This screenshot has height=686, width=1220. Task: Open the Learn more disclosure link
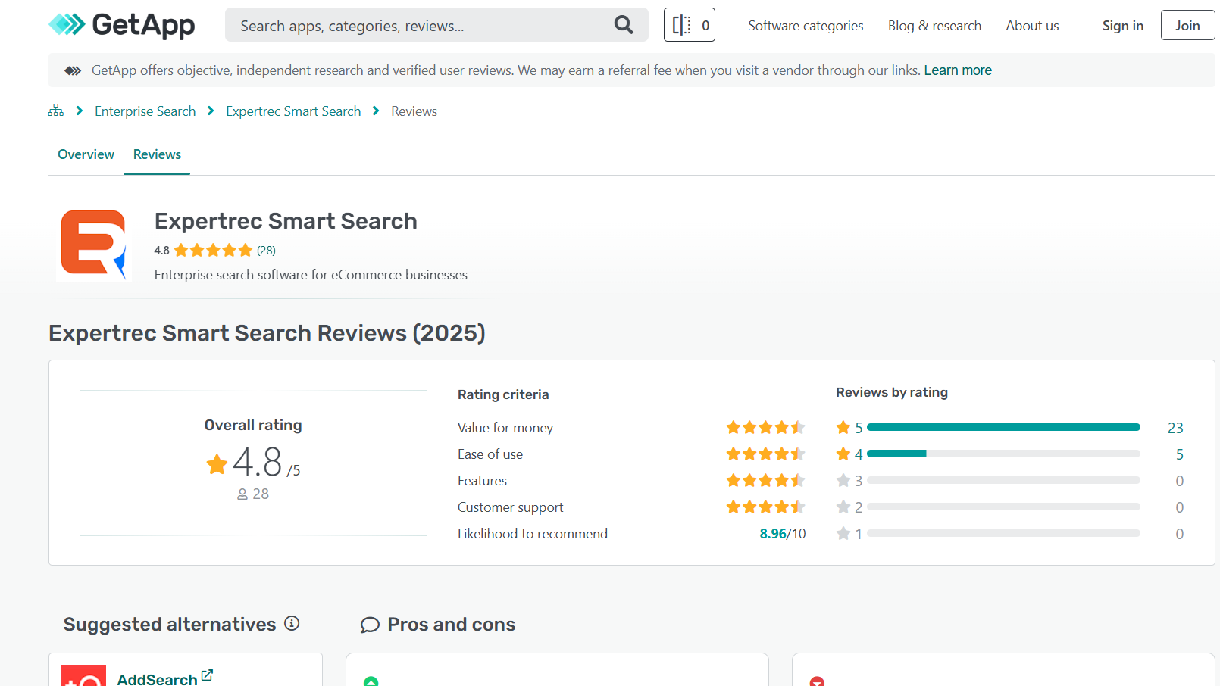957,70
